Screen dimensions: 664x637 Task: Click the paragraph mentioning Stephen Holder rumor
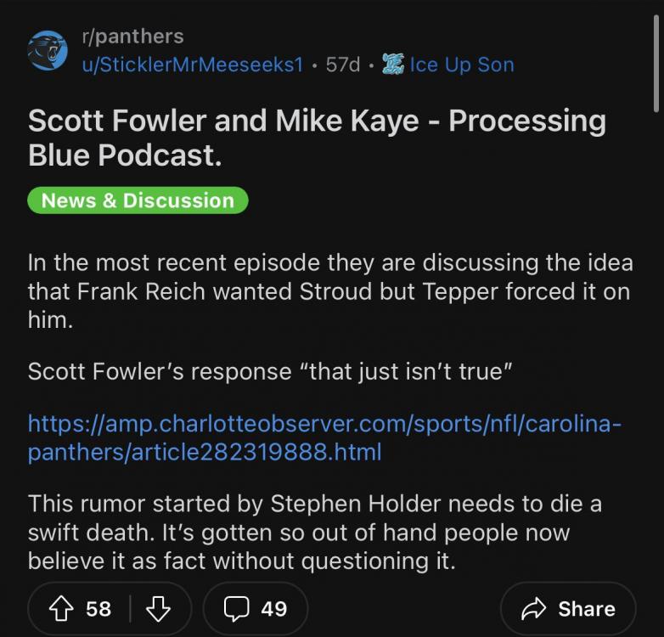314,532
